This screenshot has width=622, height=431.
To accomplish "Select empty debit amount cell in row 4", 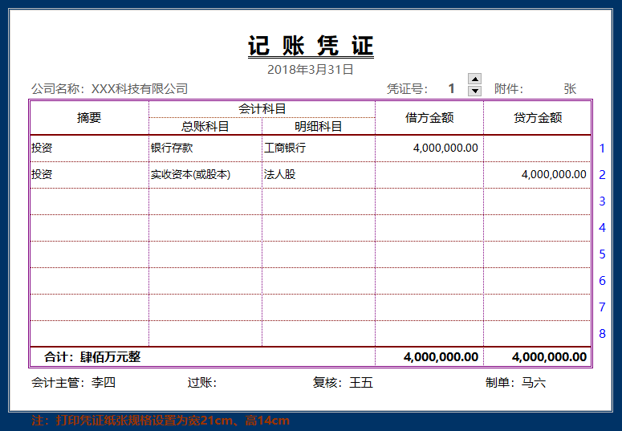I will [429, 228].
